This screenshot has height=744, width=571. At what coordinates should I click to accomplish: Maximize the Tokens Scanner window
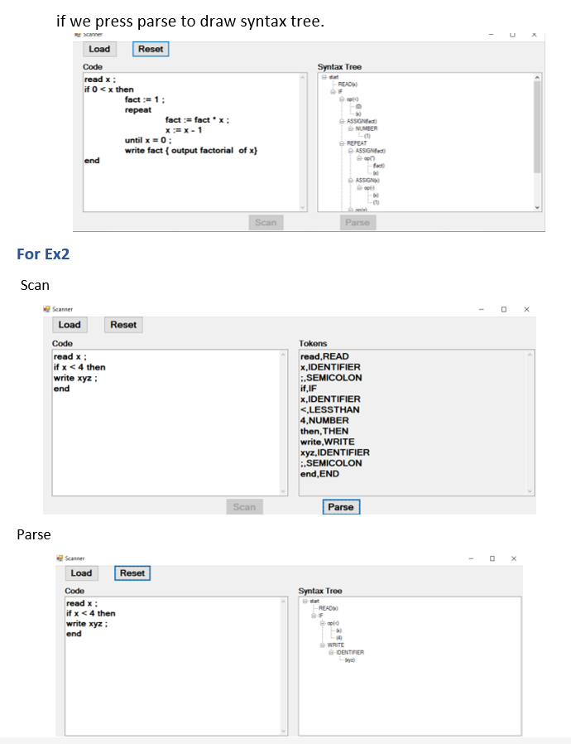[504, 309]
